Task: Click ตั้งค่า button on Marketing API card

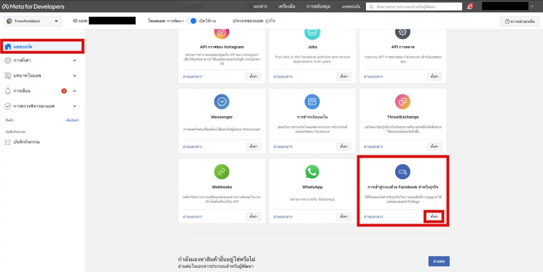Action: [434, 77]
